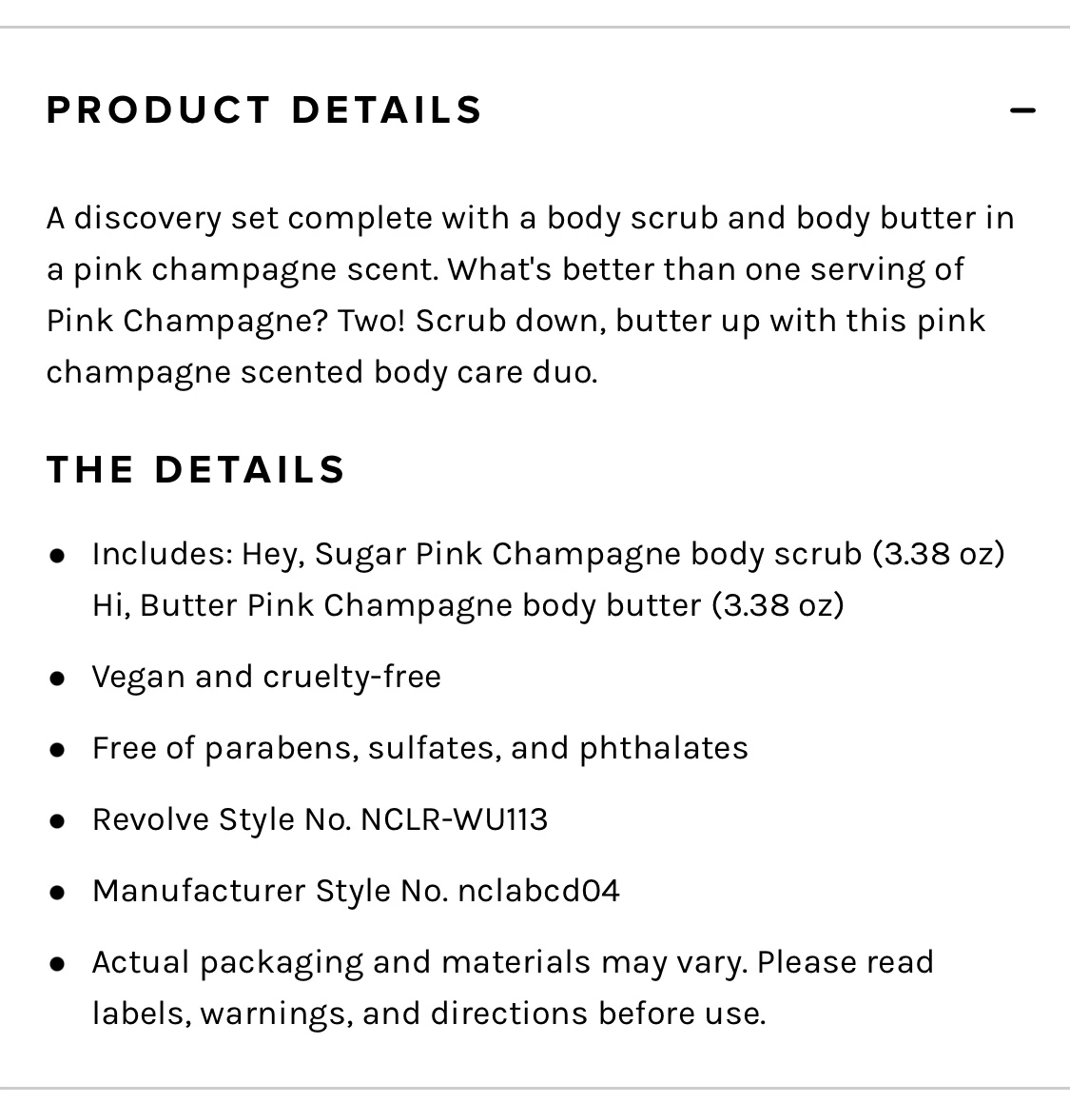This screenshot has height=1103, width=1070.
Task: Click Manufacturer Style No. nclabcd04
Action: click(356, 891)
